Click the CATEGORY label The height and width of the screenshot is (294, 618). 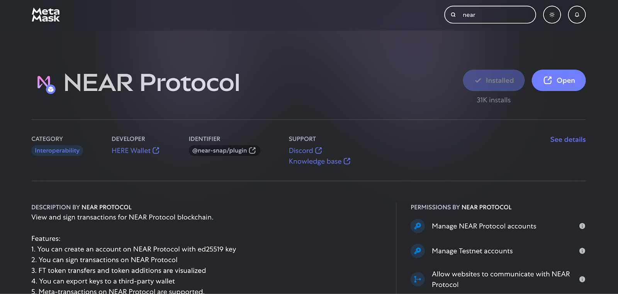pyautogui.click(x=47, y=139)
